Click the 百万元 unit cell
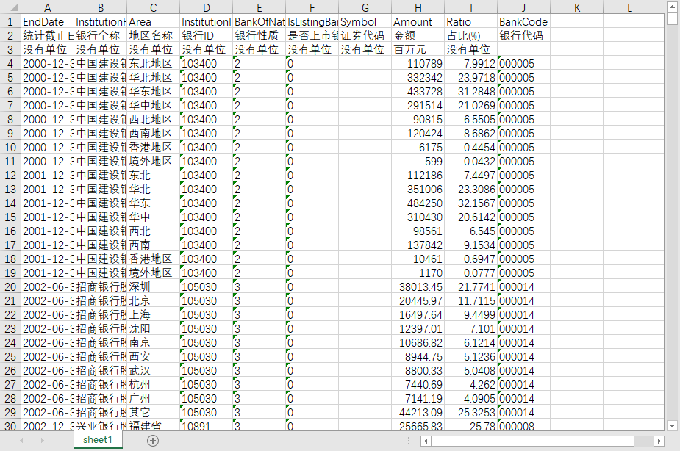Viewport: 680px width, 451px height. pos(418,49)
